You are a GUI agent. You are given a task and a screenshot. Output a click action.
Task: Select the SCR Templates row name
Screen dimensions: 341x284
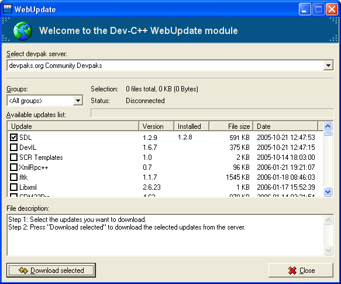coord(41,158)
